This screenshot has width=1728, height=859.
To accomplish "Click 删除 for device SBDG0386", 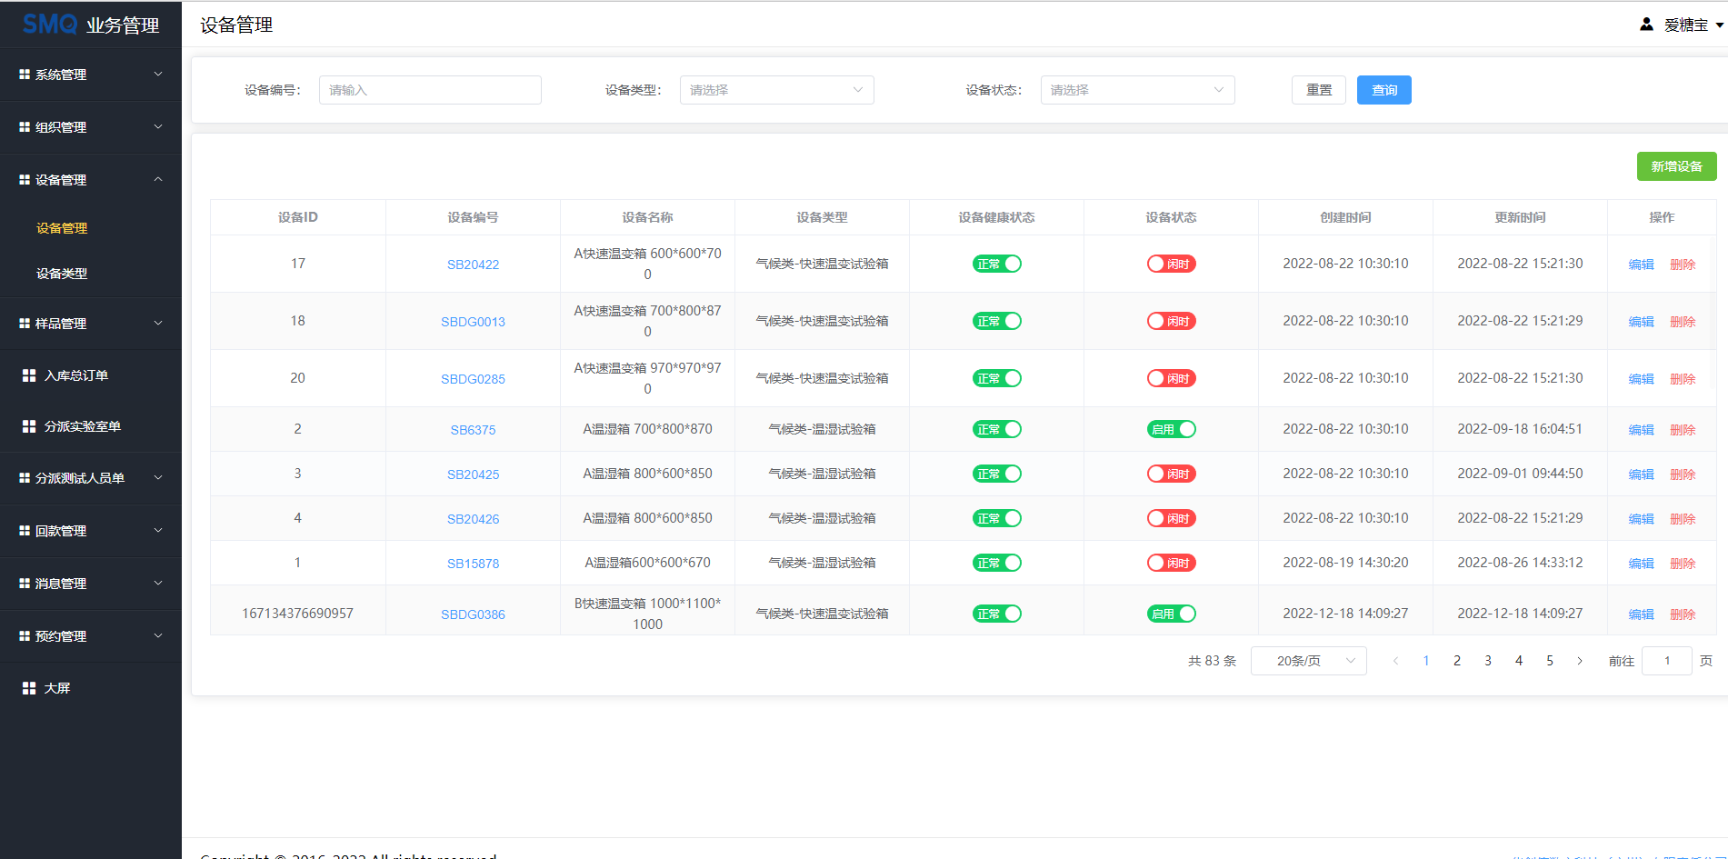I will tap(1683, 614).
